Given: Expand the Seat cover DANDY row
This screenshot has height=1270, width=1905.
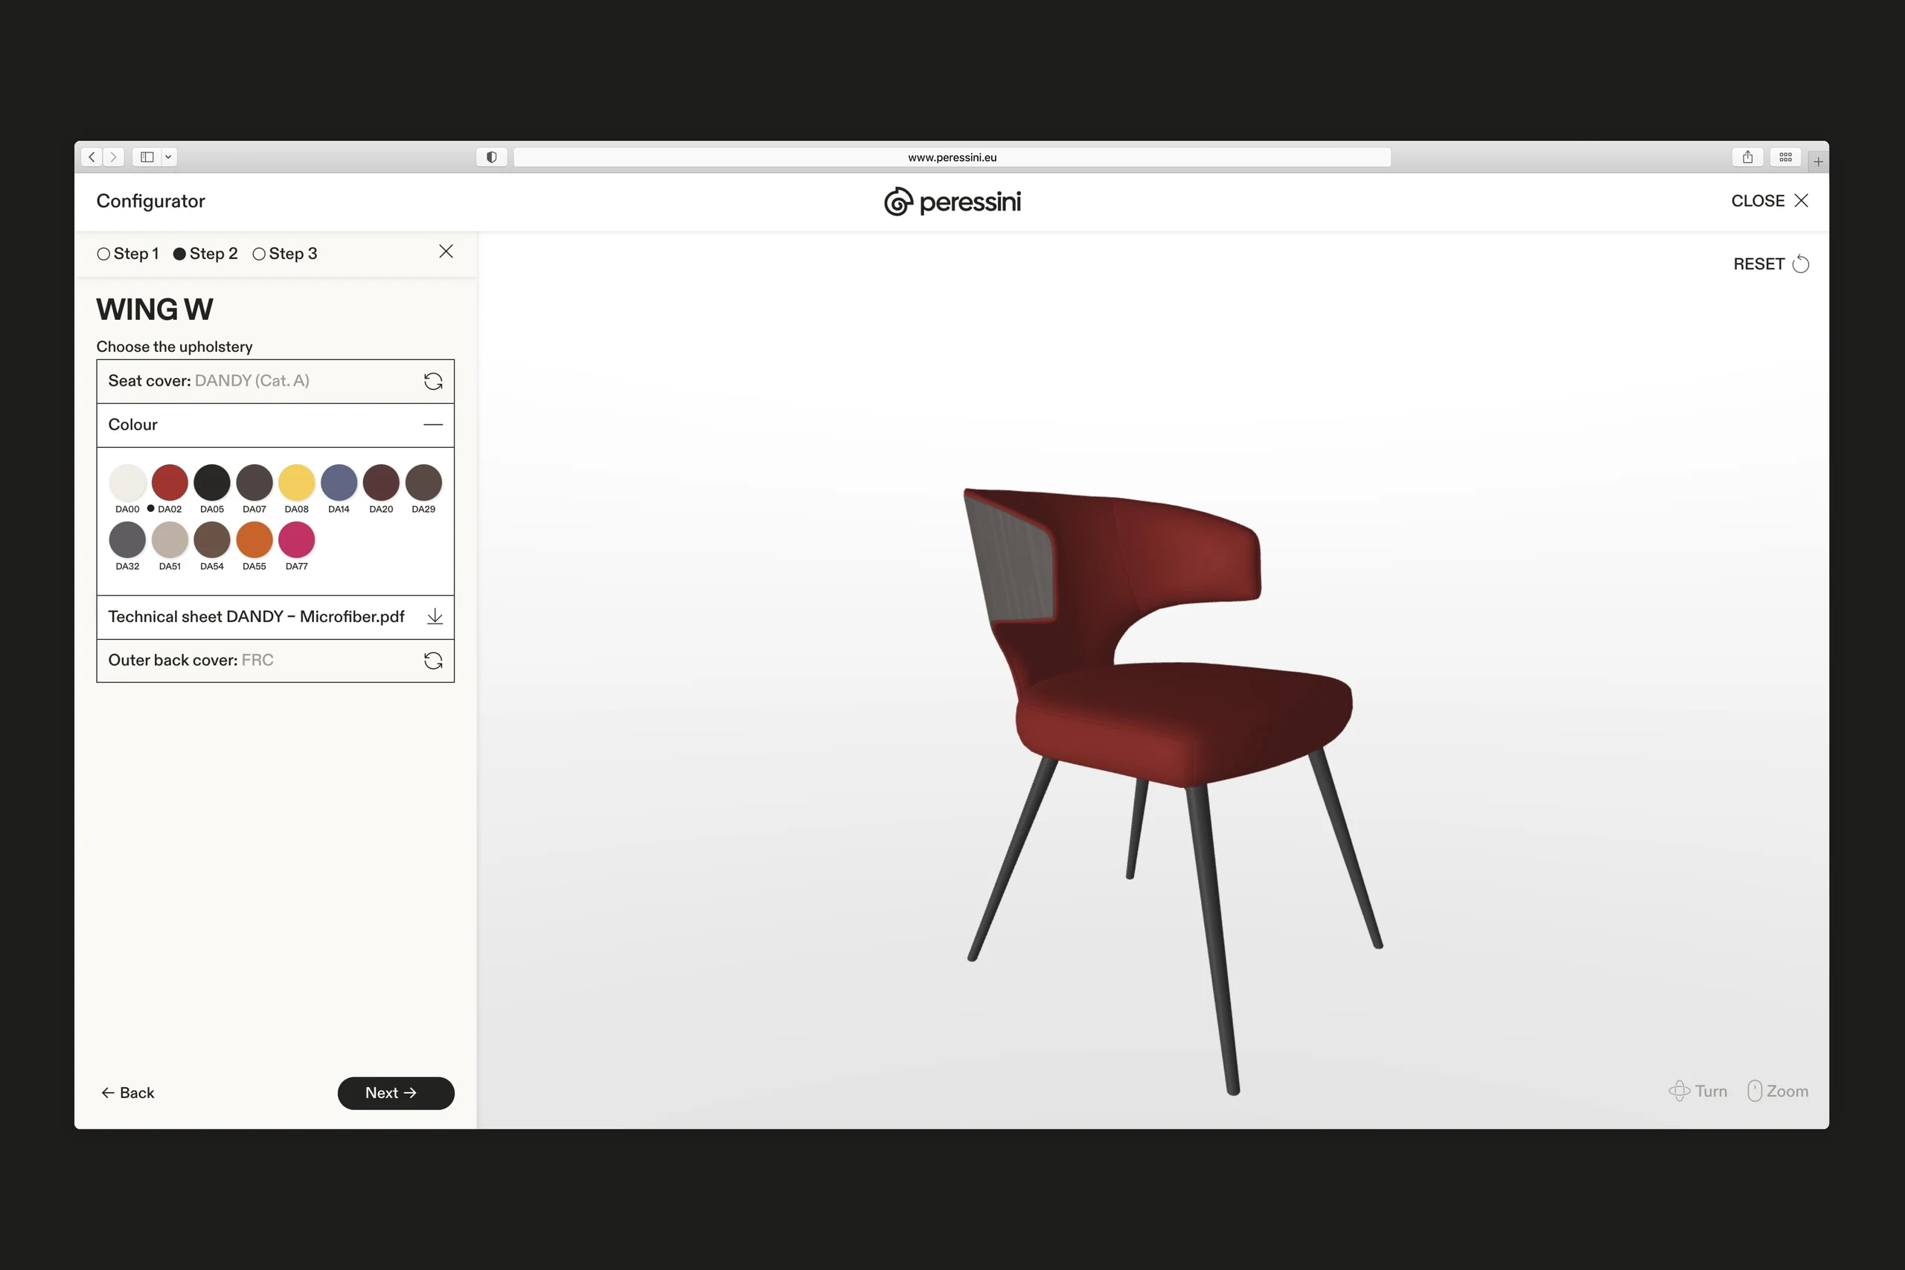Looking at the screenshot, I should click(x=275, y=382).
